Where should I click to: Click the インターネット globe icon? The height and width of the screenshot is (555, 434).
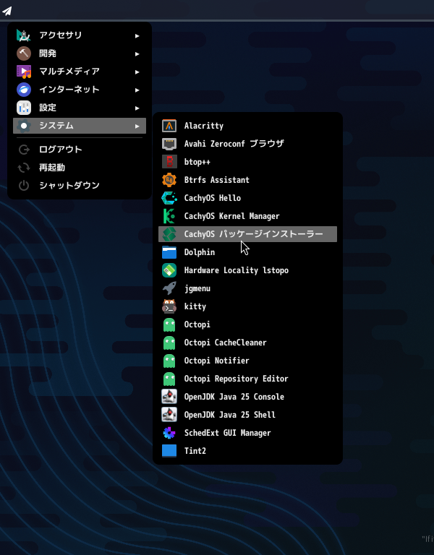click(x=24, y=90)
